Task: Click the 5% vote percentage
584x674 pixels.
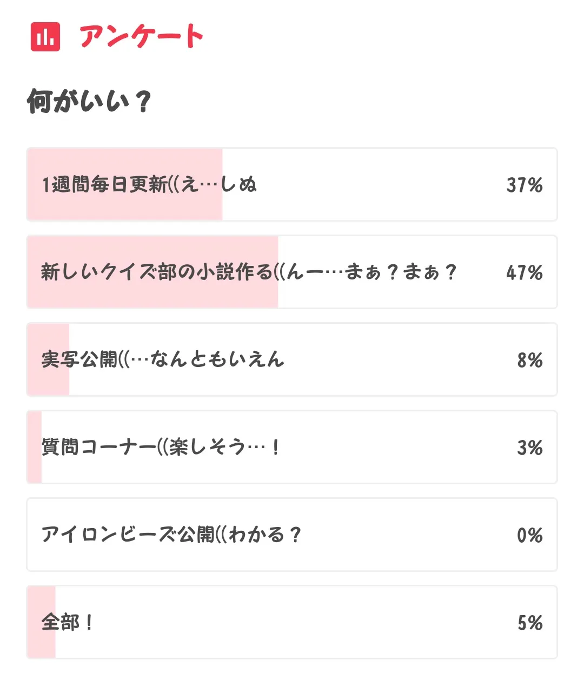Action: pyautogui.click(x=529, y=623)
